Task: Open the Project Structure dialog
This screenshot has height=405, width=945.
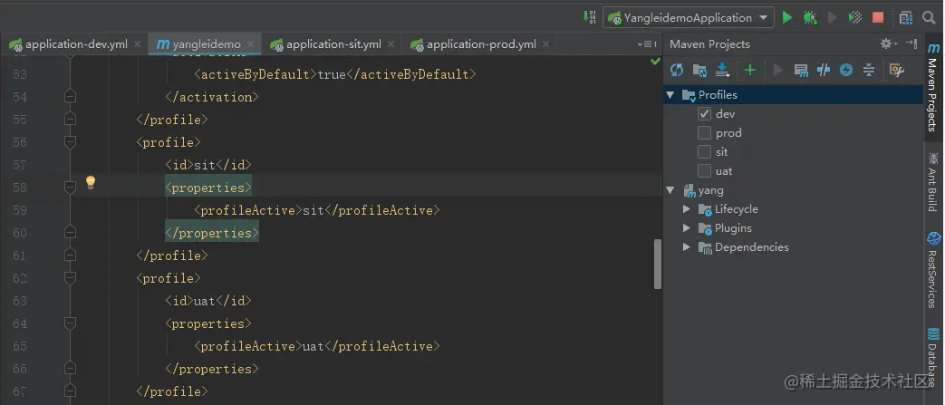Action: point(906,17)
